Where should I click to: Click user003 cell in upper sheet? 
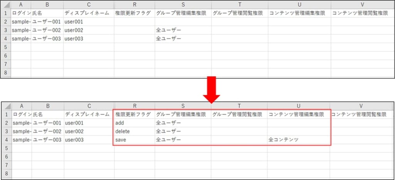pyautogui.click(x=89, y=39)
